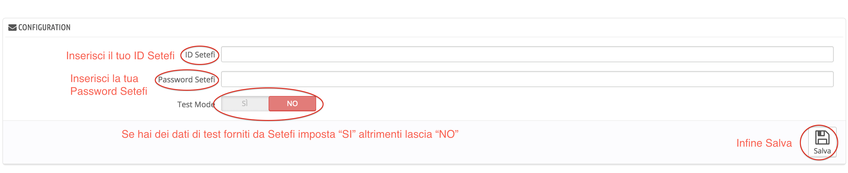The image size is (848, 173).
Task: Focus the Password Setefi text box
Action: [527, 79]
